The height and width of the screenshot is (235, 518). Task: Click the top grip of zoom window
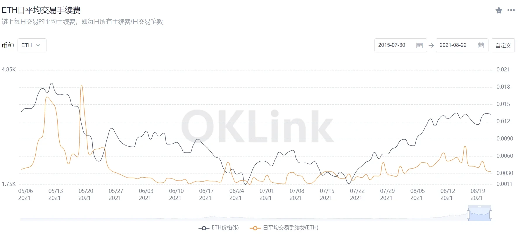(x=479, y=207)
